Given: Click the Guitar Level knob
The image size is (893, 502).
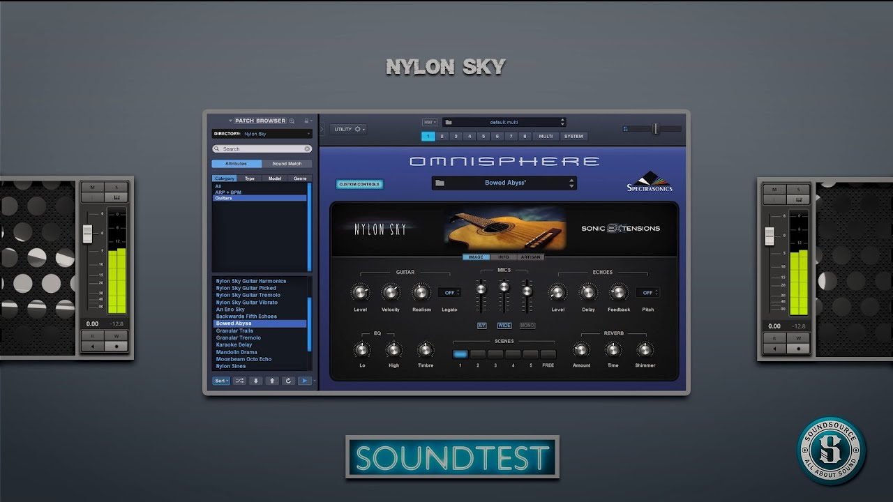Looking at the screenshot, I should click(361, 293).
